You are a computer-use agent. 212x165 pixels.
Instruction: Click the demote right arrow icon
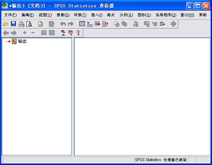click(x=14, y=33)
